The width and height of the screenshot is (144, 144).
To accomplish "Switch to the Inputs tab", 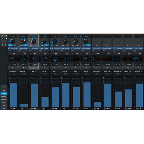I will (4, 93).
